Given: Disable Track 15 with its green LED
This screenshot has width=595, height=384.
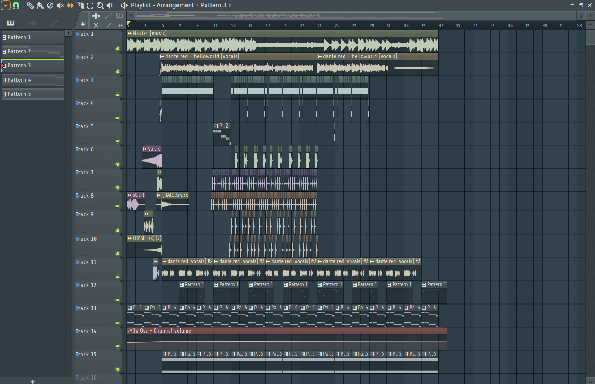Looking at the screenshot, I should (x=118, y=369).
